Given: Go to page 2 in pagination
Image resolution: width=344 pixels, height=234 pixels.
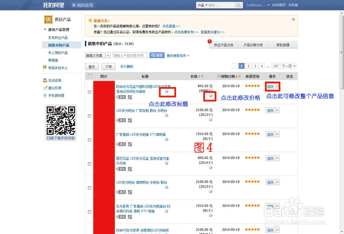Looking at the screenshot, I should 248,66.
